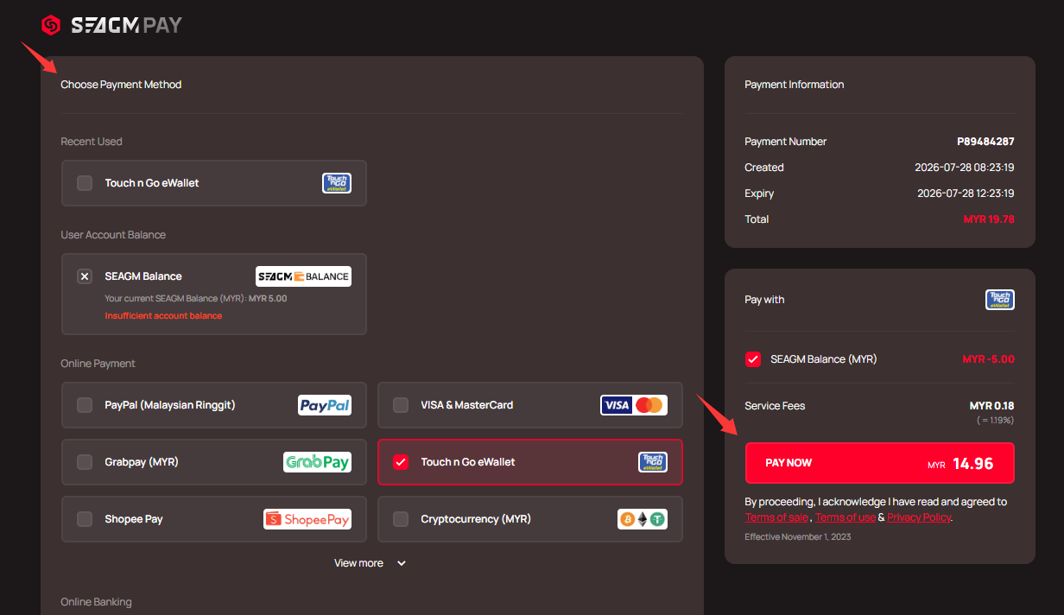
Task: Click payment number P89484287
Action: click(x=985, y=142)
